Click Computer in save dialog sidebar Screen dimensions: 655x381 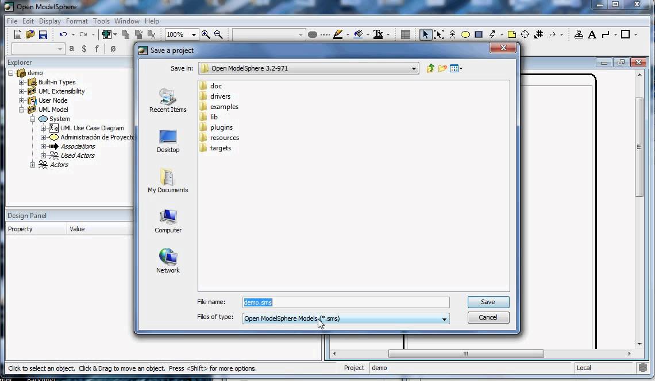(168, 221)
